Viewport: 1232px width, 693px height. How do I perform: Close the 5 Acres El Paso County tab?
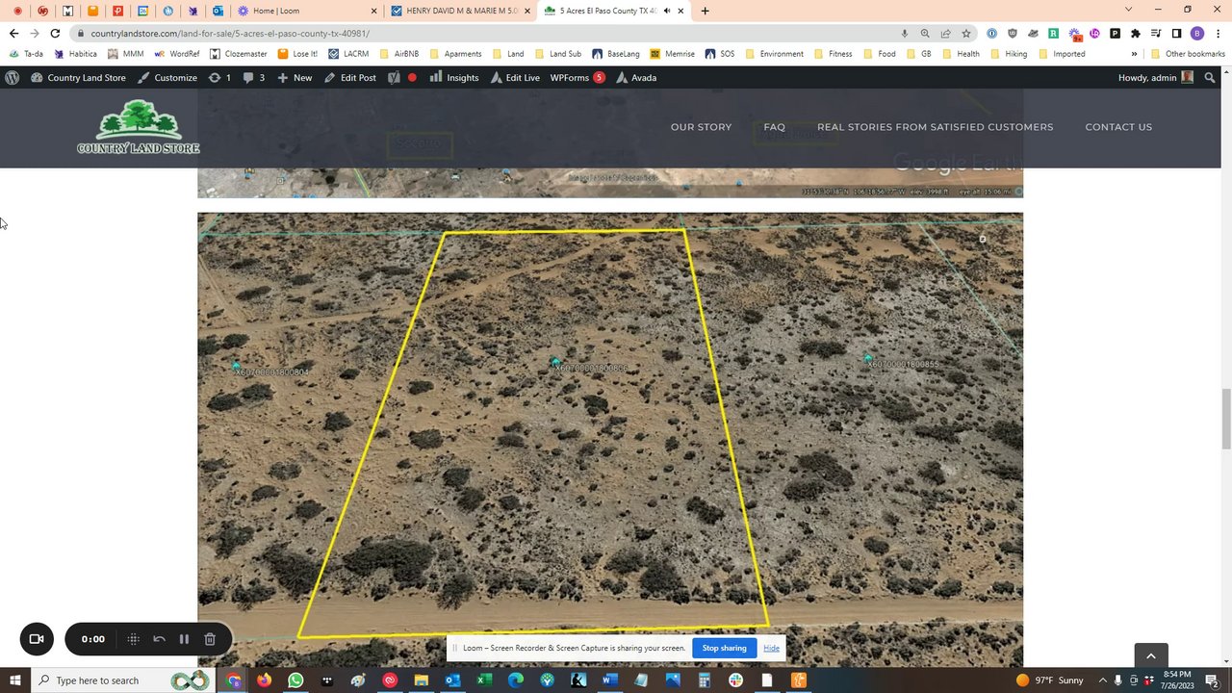click(x=680, y=11)
